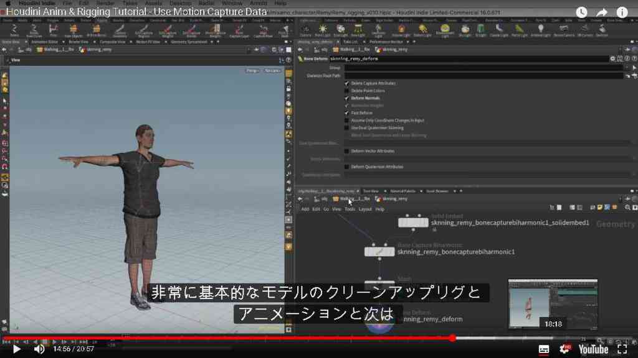Click the Area Light shelf tool
This screenshot has height=358, width=638.
[x=358, y=30]
